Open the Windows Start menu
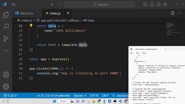The height and width of the screenshot is (104, 185). pyautogui.click(x=54, y=101)
